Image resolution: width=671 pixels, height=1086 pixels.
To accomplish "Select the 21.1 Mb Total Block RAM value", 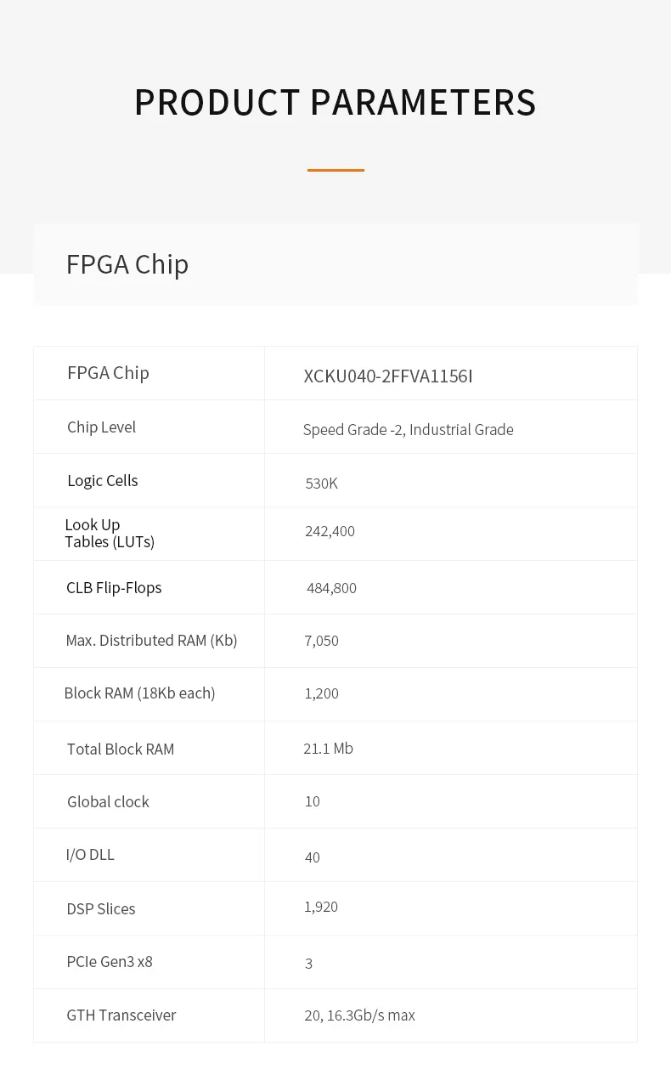I will click(328, 748).
